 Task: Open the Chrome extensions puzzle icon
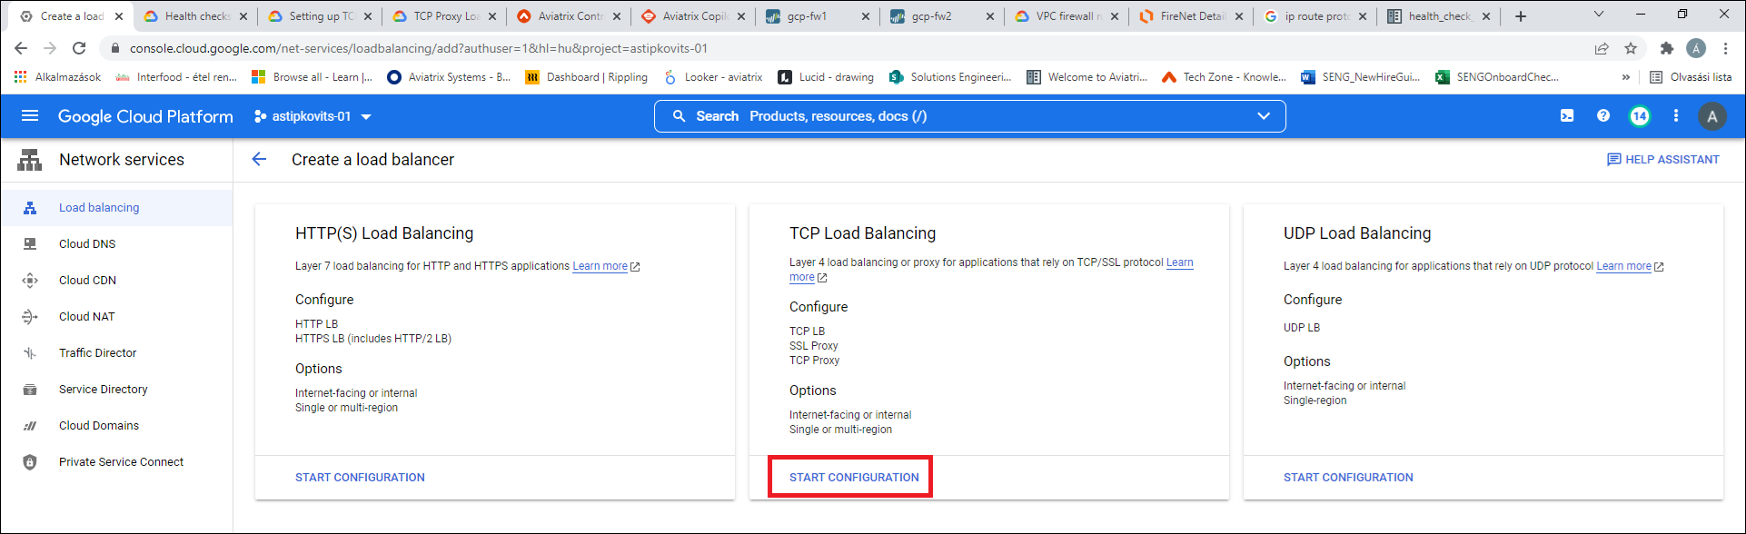(1666, 48)
